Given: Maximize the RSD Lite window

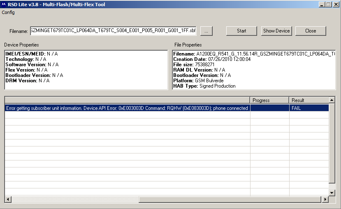Looking at the screenshot, I should point(329,5).
